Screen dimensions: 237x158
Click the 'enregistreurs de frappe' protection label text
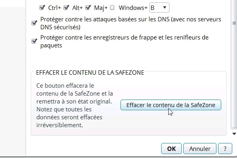[124, 41]
